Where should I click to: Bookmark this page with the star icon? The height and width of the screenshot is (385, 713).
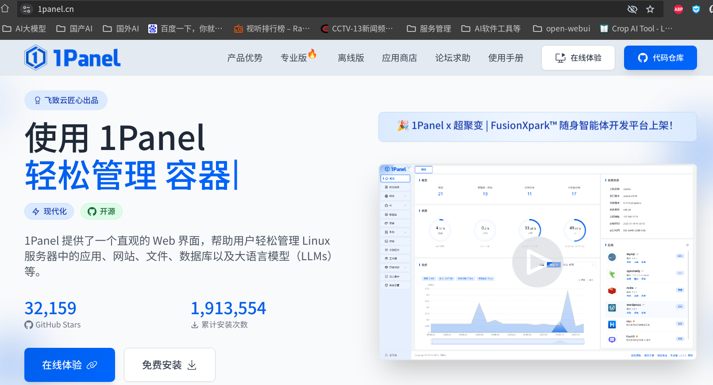click(650, 9)
